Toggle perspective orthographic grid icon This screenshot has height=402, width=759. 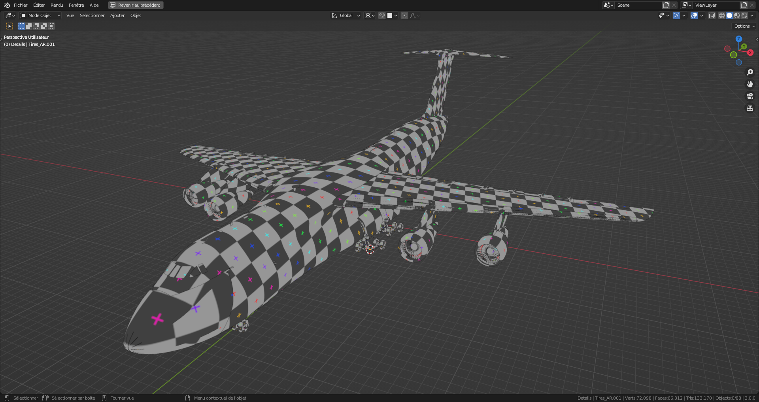coord(750,108)
